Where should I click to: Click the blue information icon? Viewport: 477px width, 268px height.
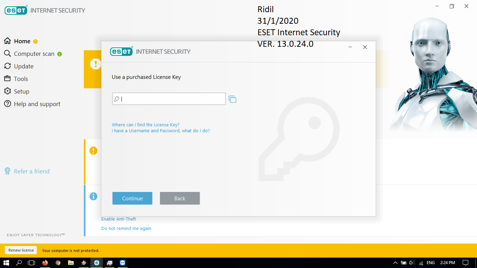click(93, 196)
